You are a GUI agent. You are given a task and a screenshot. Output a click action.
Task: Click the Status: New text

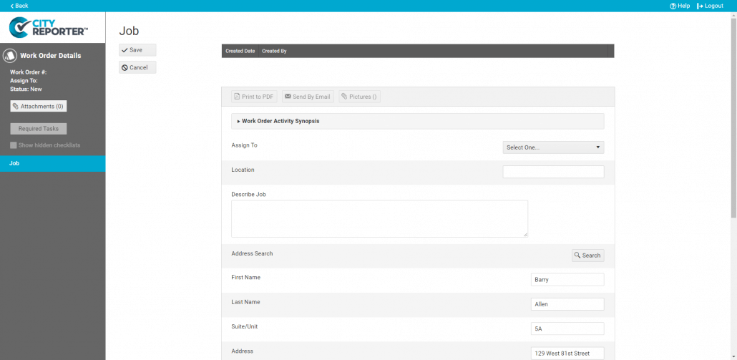click(x=26, y=89)
